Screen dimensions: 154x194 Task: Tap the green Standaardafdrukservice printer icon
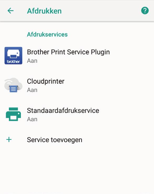click(x=13, y=114)
